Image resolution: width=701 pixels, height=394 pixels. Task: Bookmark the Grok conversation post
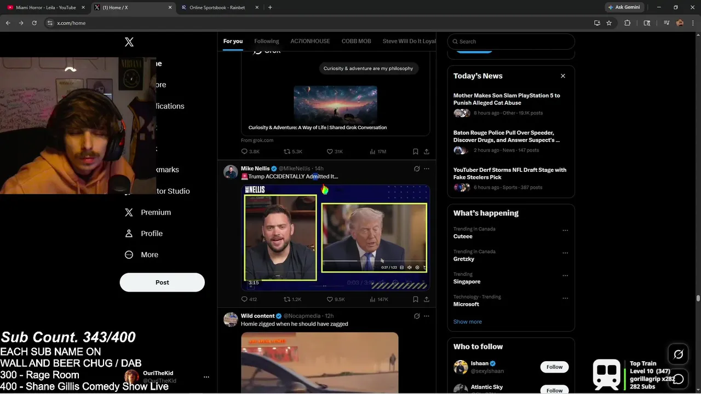(x=416, y=152)
